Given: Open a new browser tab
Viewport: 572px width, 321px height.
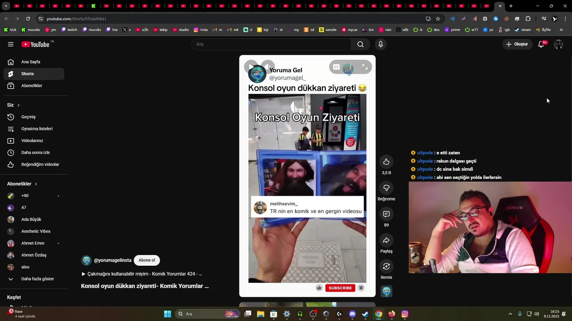Looking at the screenshot, I should pos(511,6).
